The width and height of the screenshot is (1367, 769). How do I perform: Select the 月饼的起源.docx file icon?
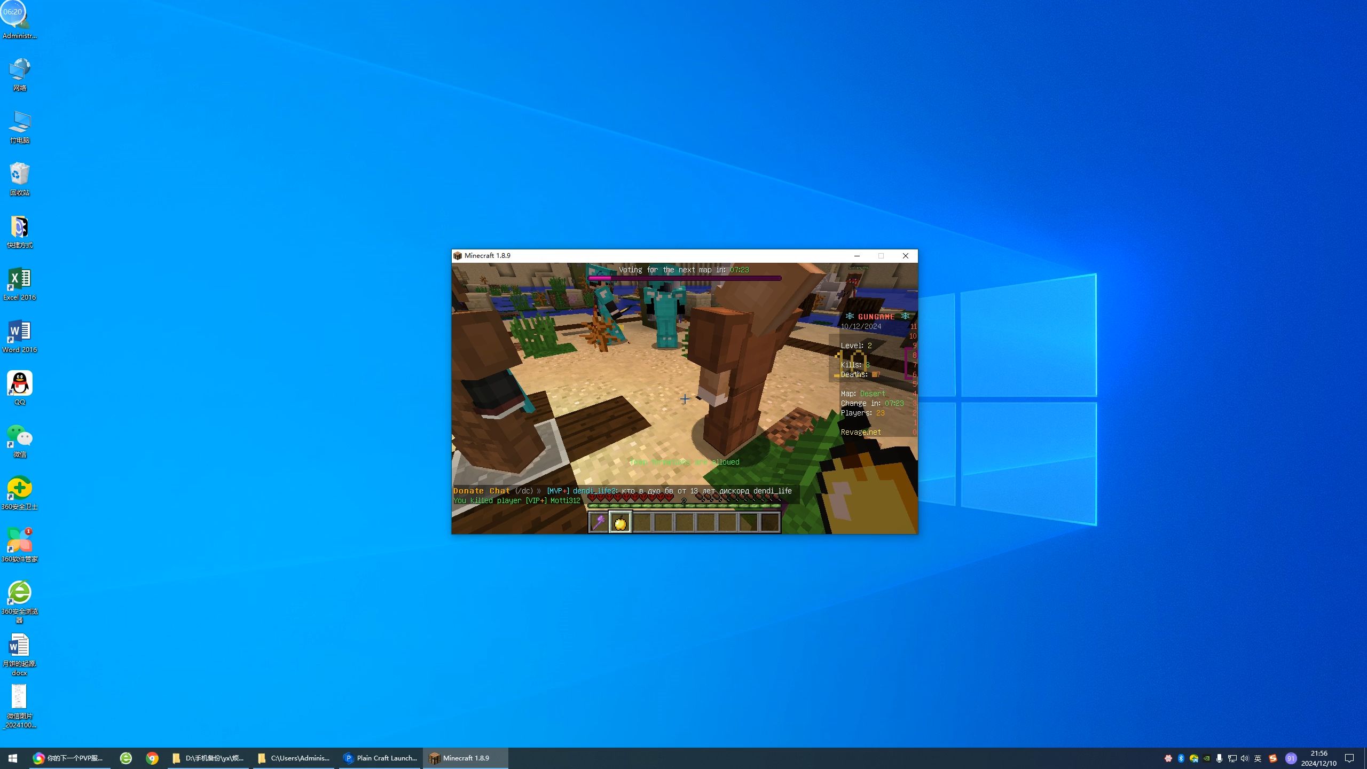(20, 654)
